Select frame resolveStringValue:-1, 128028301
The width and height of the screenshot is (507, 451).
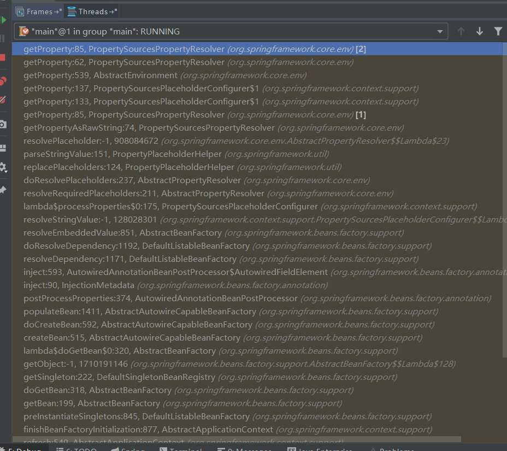[257, 220]
